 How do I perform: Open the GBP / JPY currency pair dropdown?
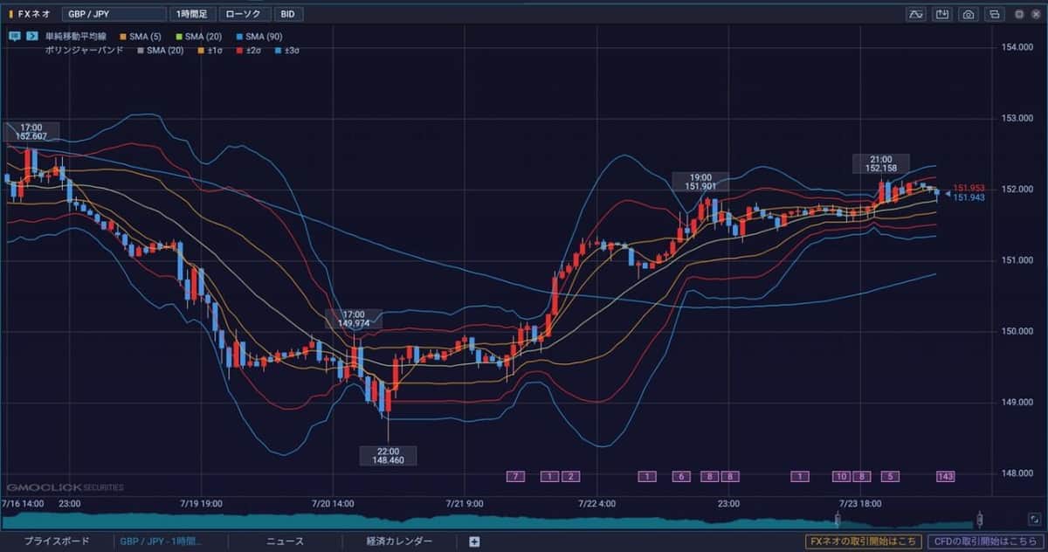click(114, 14)
